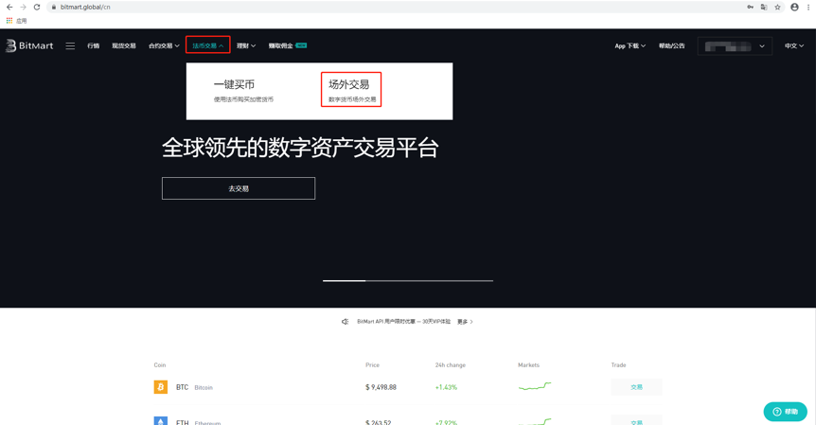
Task: Open the hamburger menu icon
Action: [x=70, y=45]
